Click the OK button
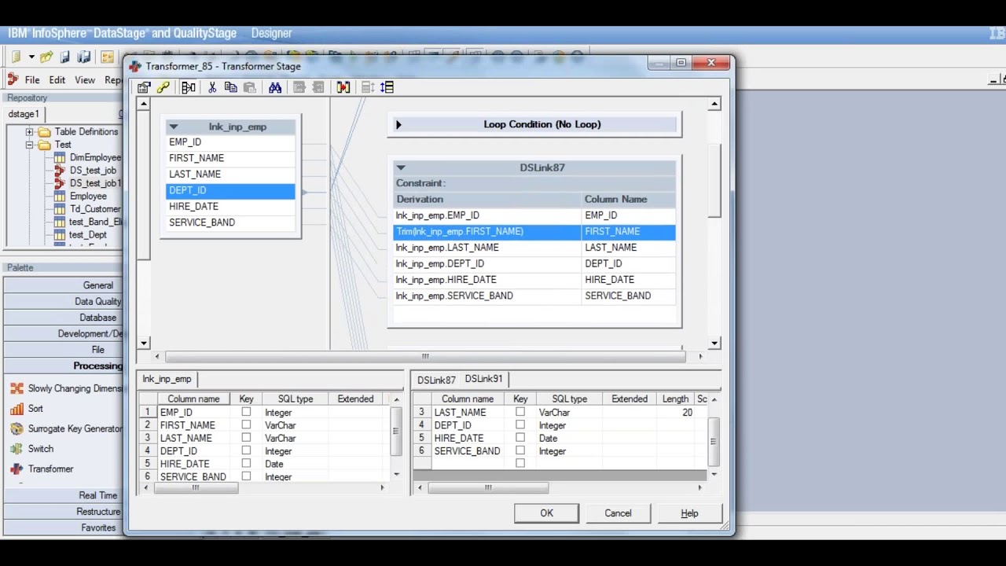This screenshot has width=1006, height=566. (x=546, y=513)
